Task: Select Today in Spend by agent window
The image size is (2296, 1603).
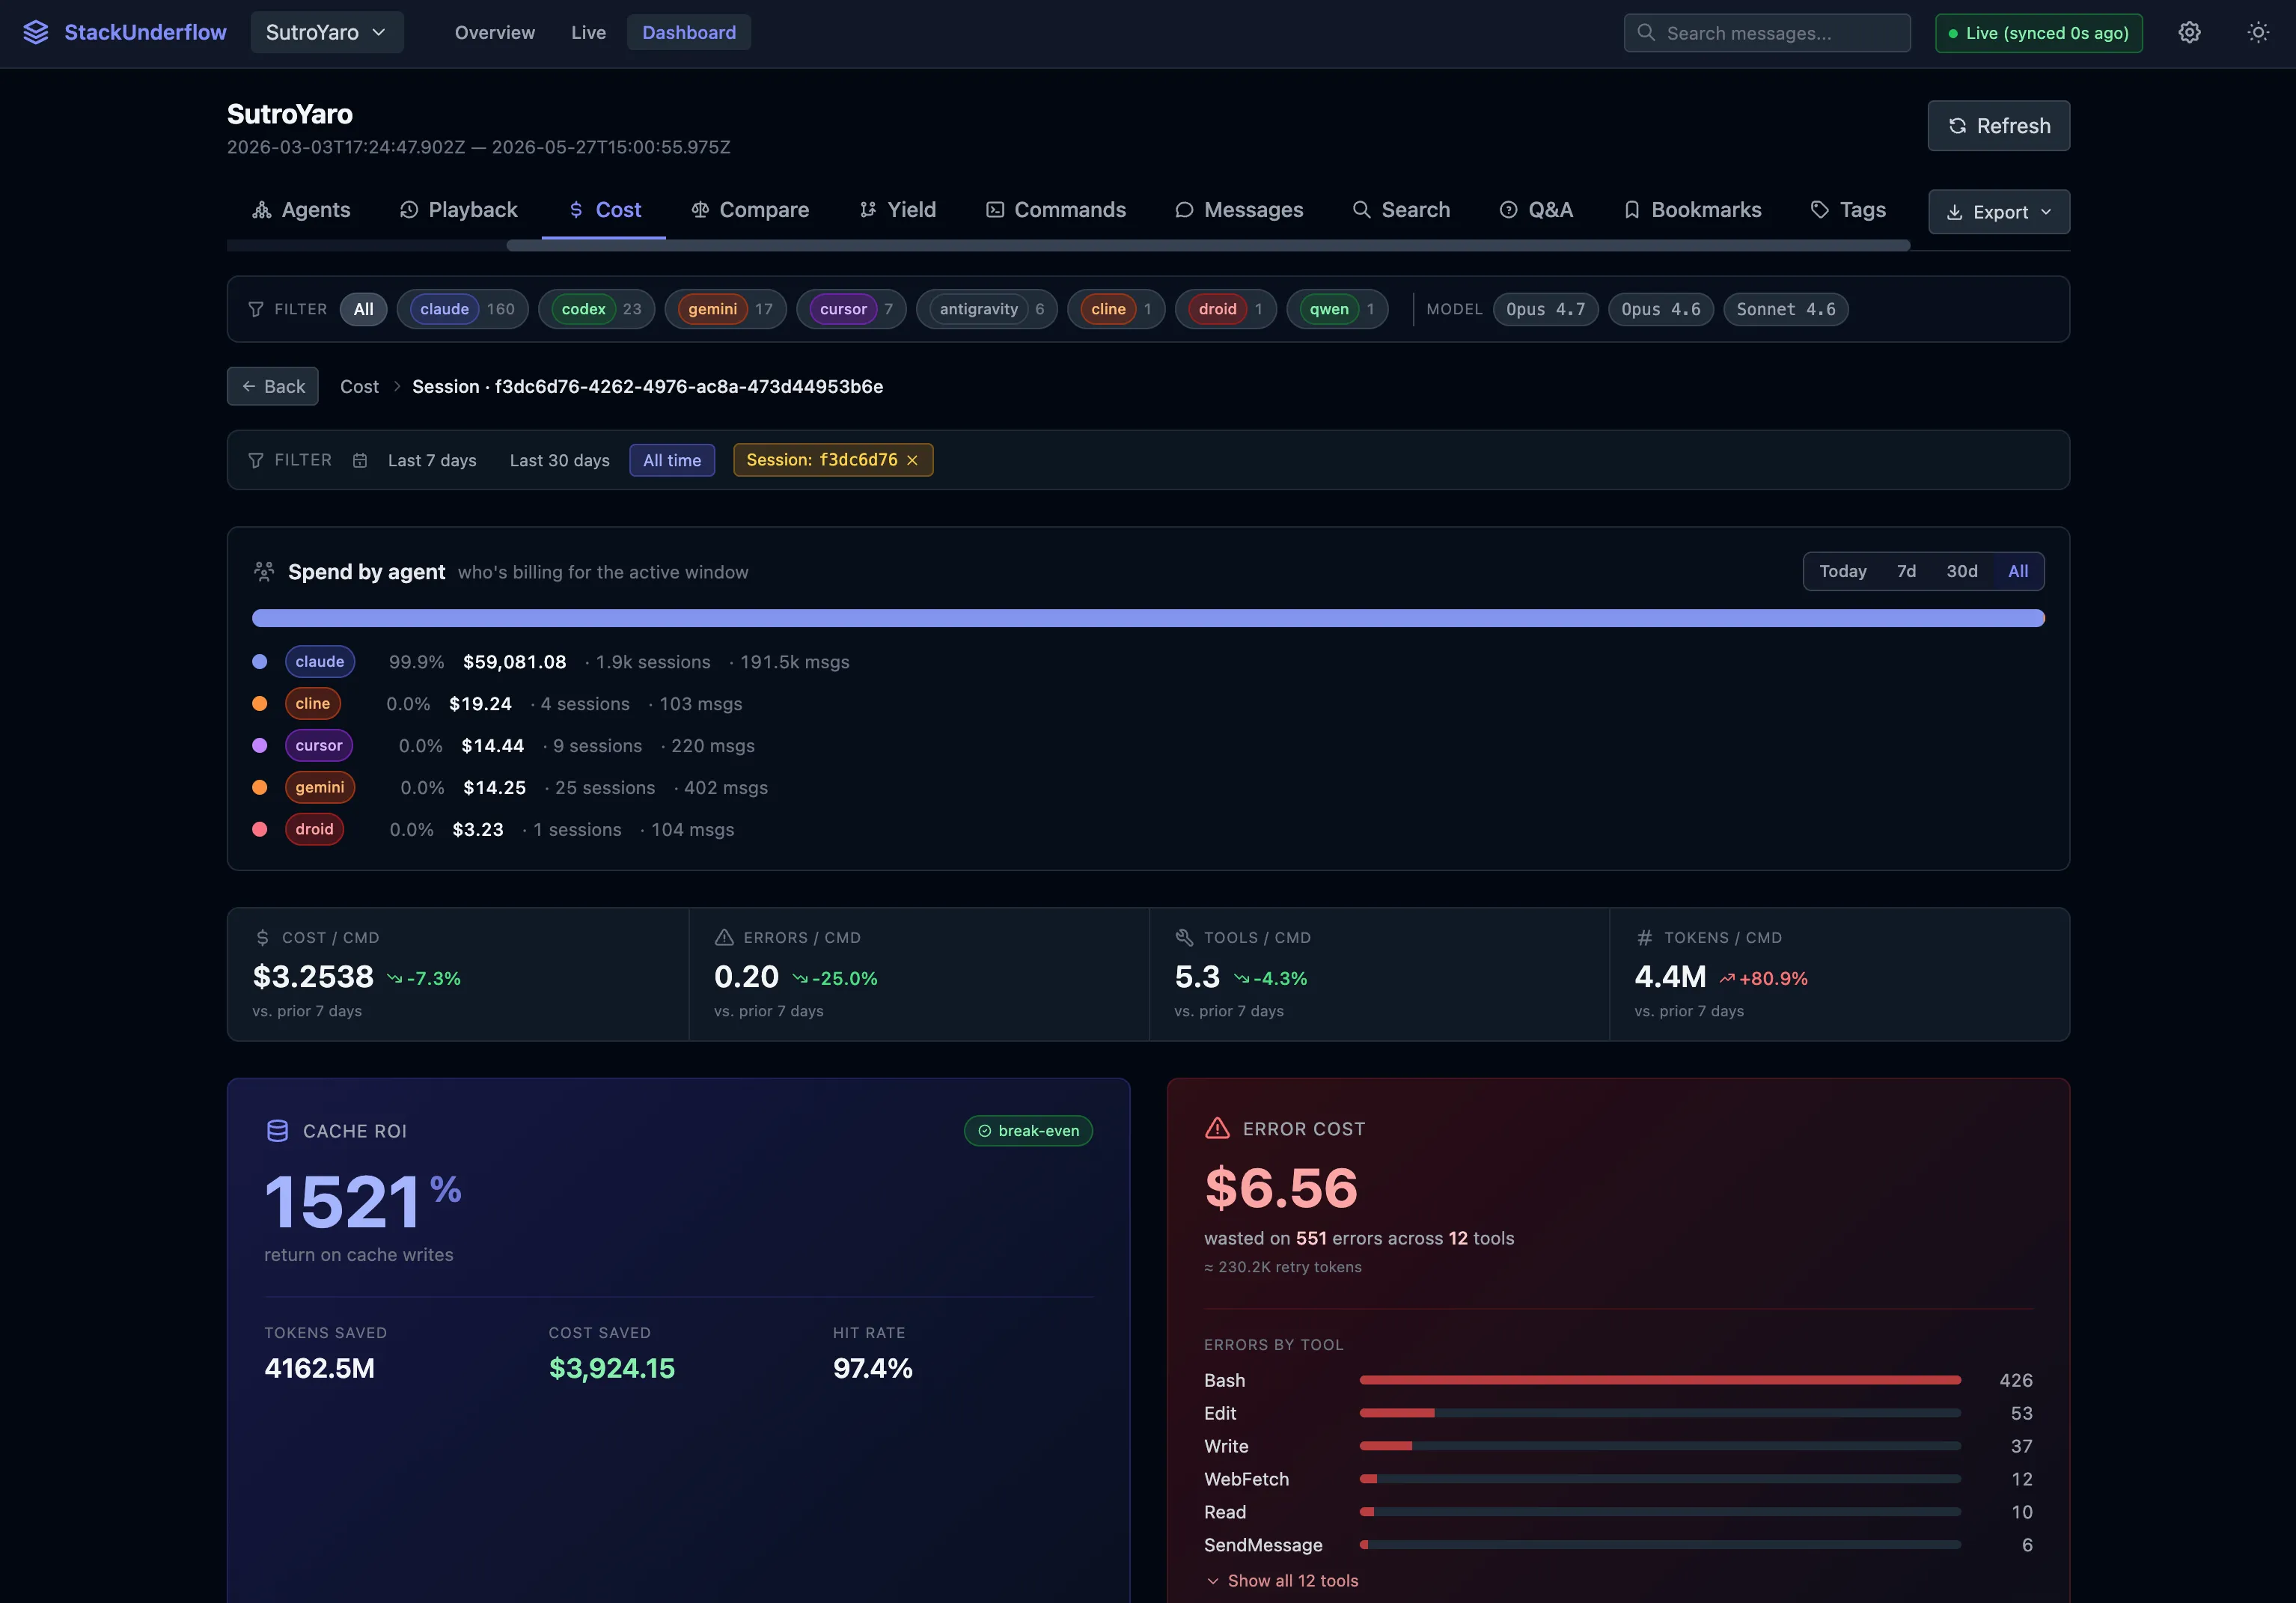Action: [1842, 572]
